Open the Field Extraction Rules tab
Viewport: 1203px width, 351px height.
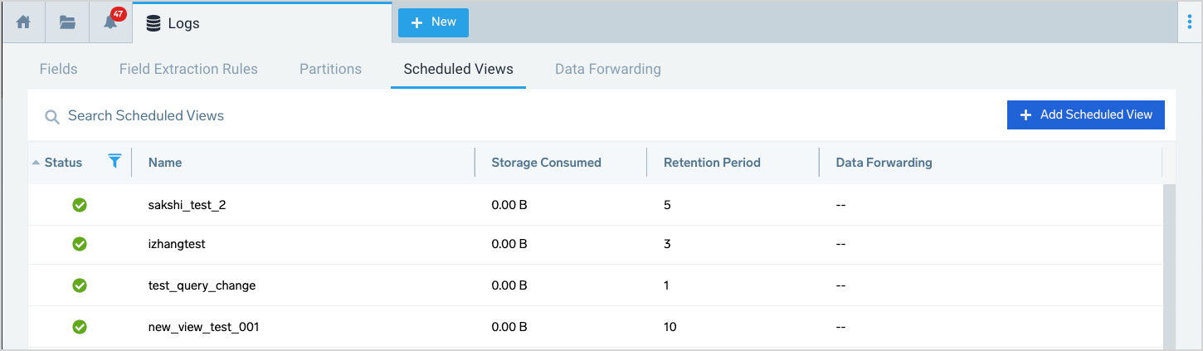pyautogui.click(x=188, y=69)
